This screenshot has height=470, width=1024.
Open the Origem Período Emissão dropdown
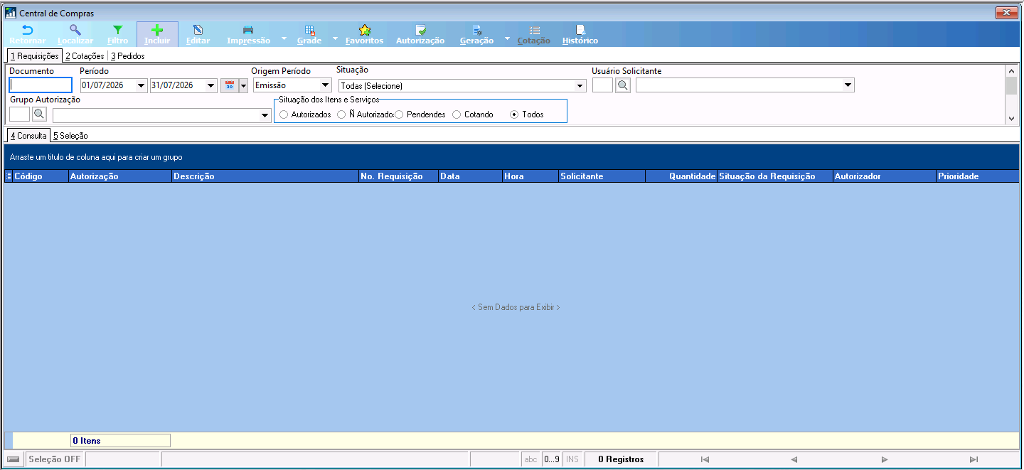point(326,85)
